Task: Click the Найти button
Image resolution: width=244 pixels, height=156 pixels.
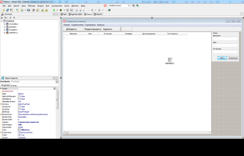Action: click(x=222, y=58)
